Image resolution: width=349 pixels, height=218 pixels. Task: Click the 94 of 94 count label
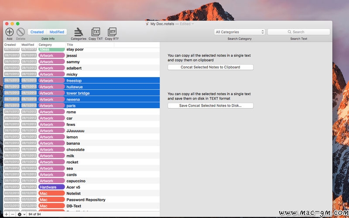[35, 215]
